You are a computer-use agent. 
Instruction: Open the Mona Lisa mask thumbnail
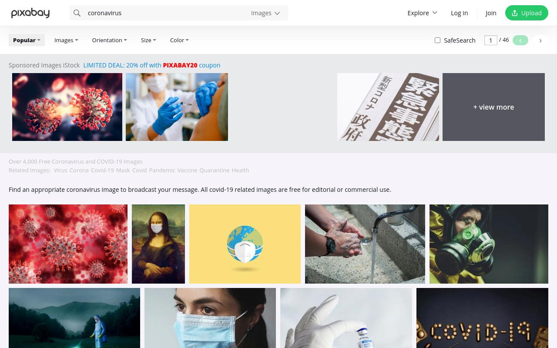click(x=158, y=244)
